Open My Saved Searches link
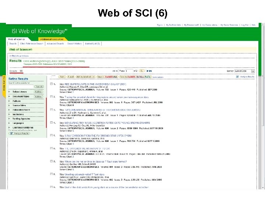 coord(229,25)
